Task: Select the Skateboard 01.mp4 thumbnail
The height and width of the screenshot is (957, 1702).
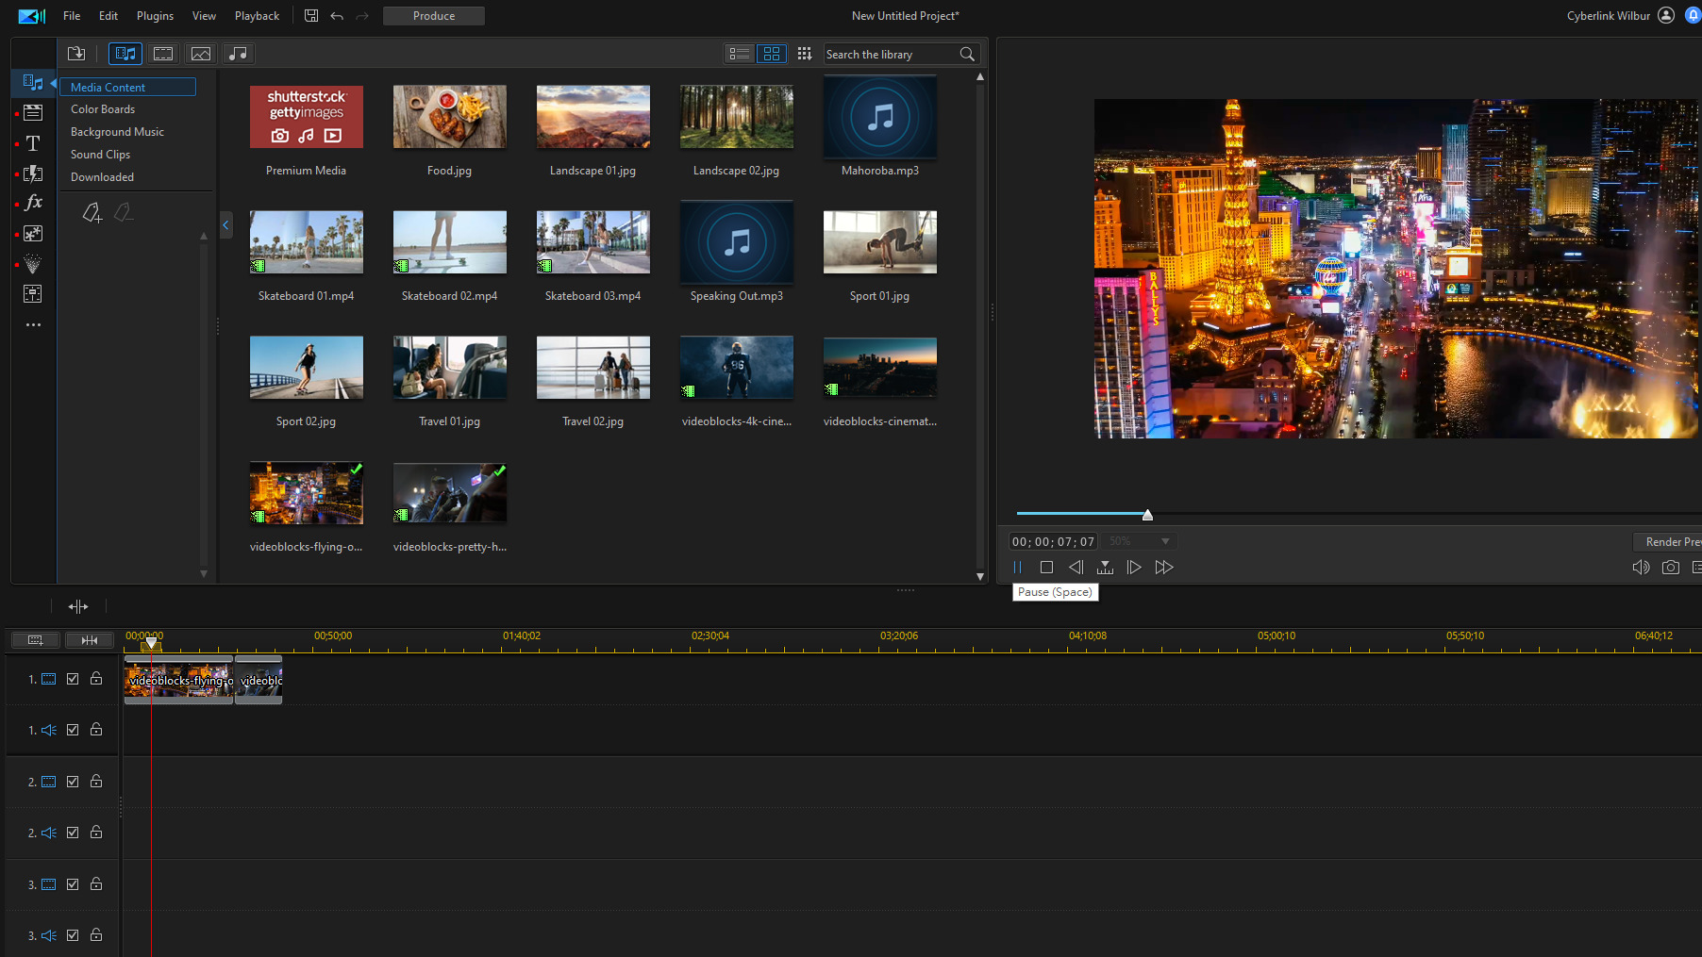Action: 306,242
